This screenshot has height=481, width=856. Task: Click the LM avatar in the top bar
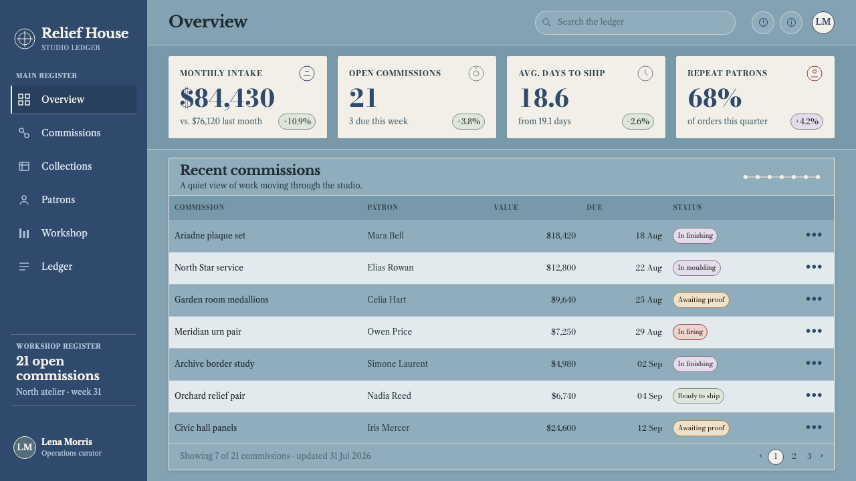click(x=823, y=22)
